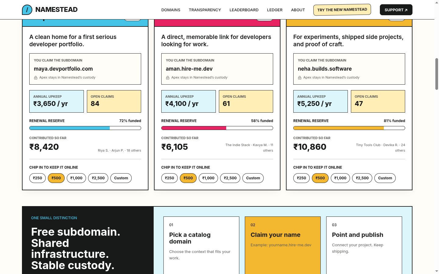
Task: Click the page vertical scrollbar thumb
Action: (x=437, y=74)
